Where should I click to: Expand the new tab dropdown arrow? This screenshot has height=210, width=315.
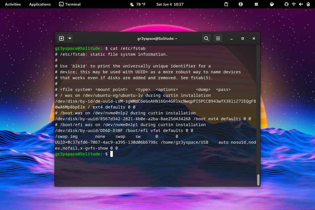70,38
